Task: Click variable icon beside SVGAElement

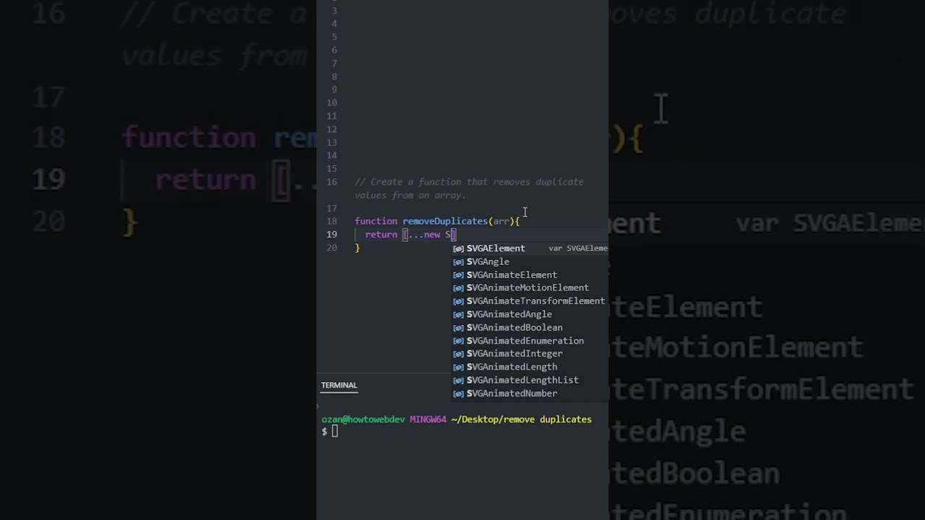Action: coord(458,248)
